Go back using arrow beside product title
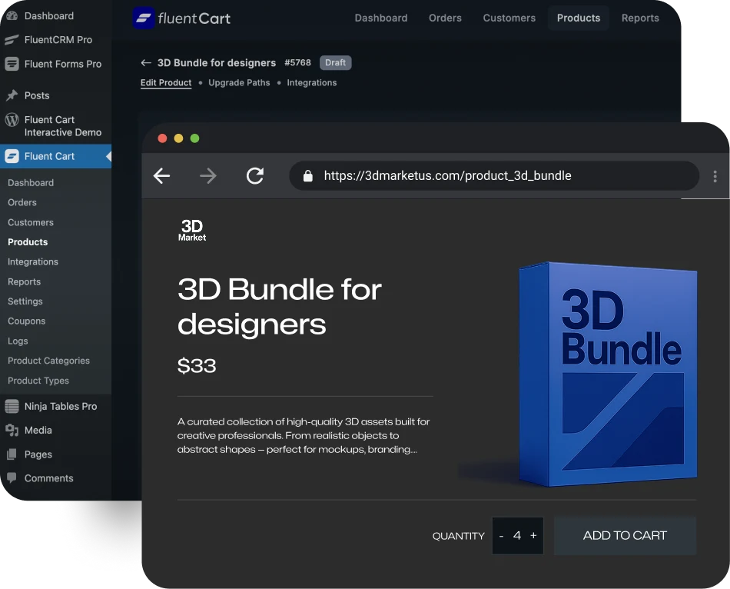 (x=146, y=63)
